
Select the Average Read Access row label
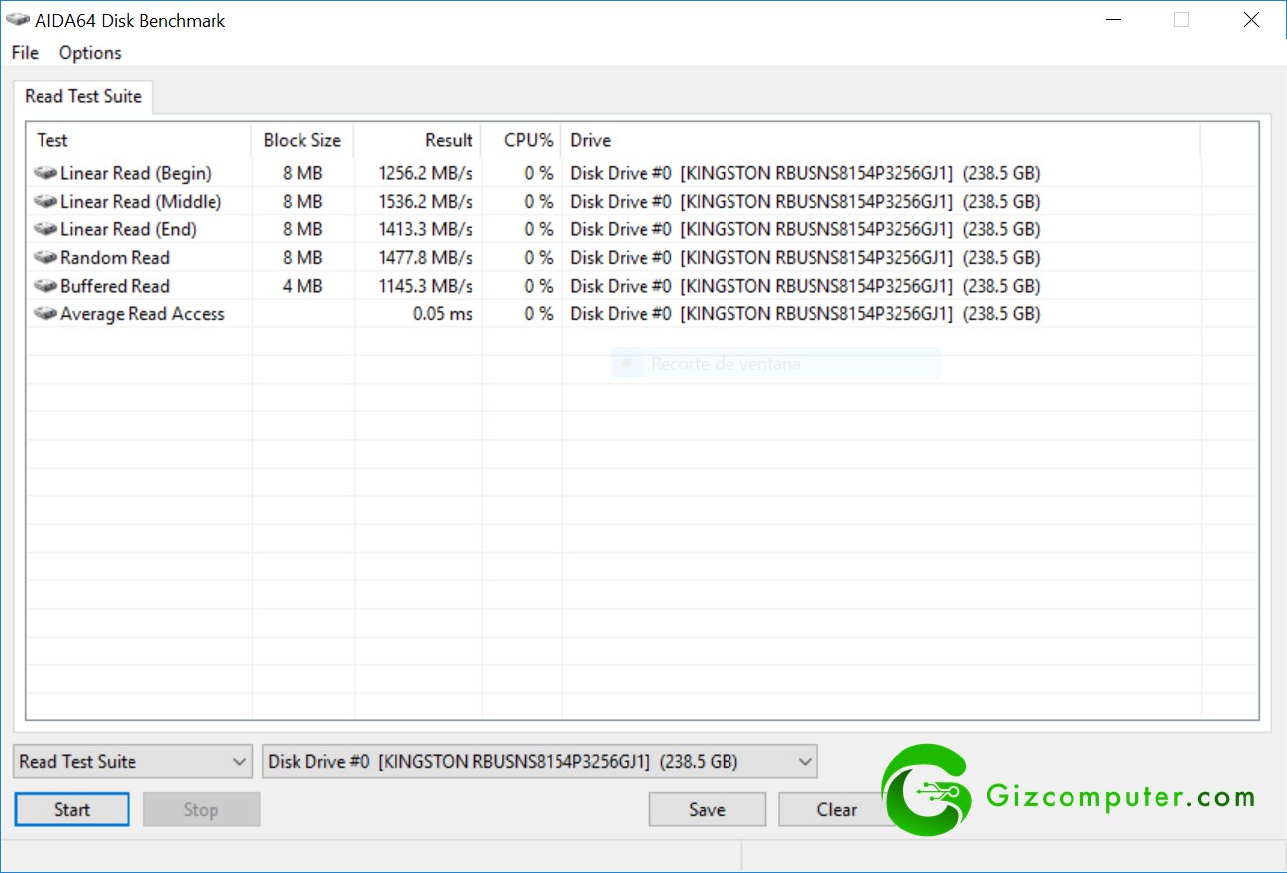coord(142,314)
